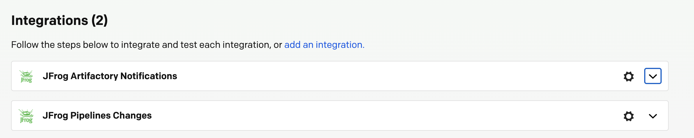Click the JFrog logo beside Pipelines Changes
694x138 pixels.
pos(26,116)
